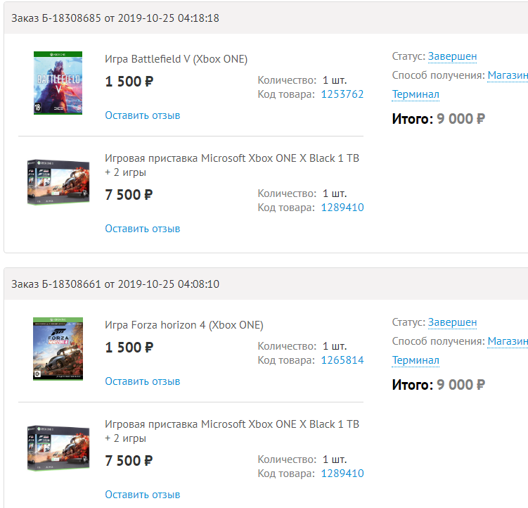Click Магазин delivery method in the second order
The image size is (528, 508).
(x=508, y=341)
